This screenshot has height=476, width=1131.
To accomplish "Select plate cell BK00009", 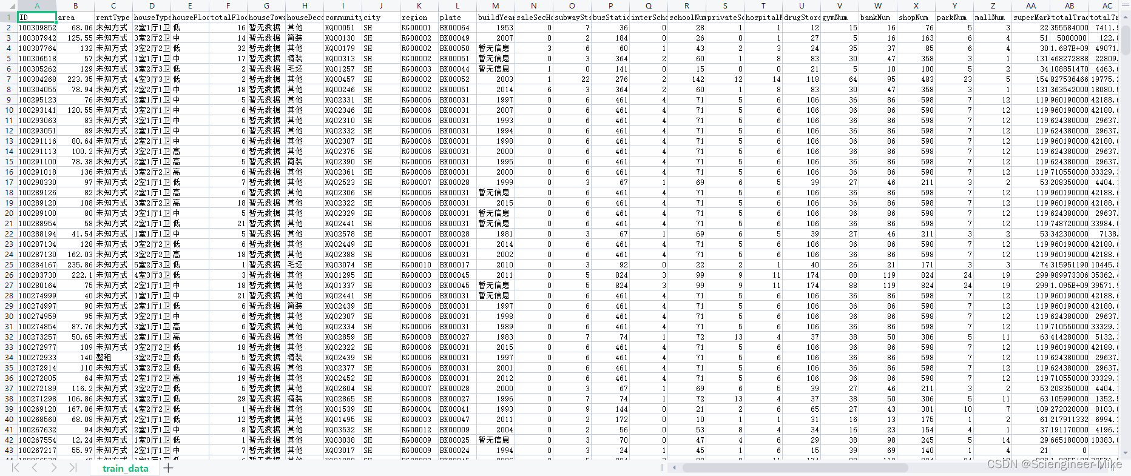I will (x=457, y=429).
